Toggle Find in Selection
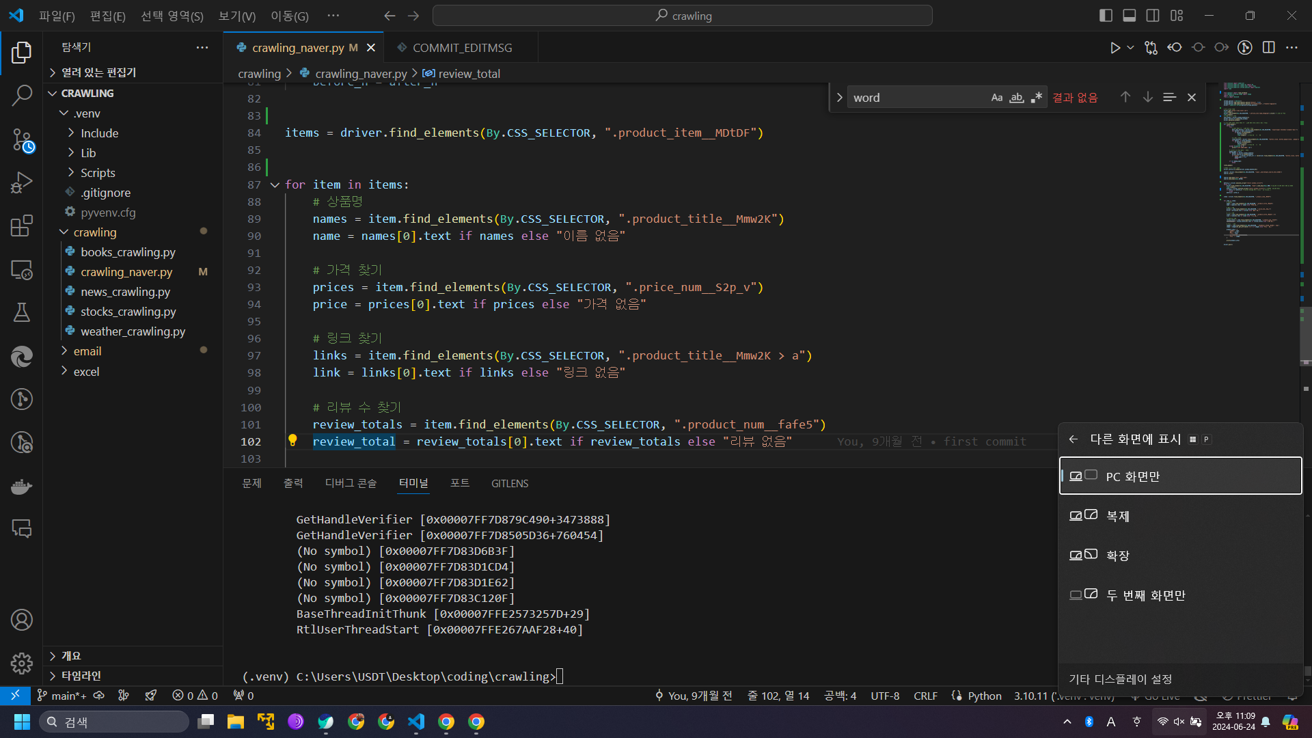The image size is (1312, 738). point(1170,98)
